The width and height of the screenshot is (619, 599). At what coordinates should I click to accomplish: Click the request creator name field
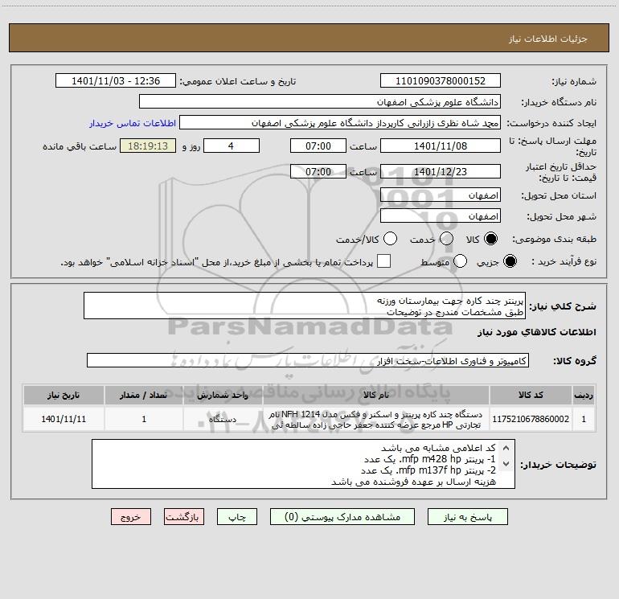coord(340,123)
